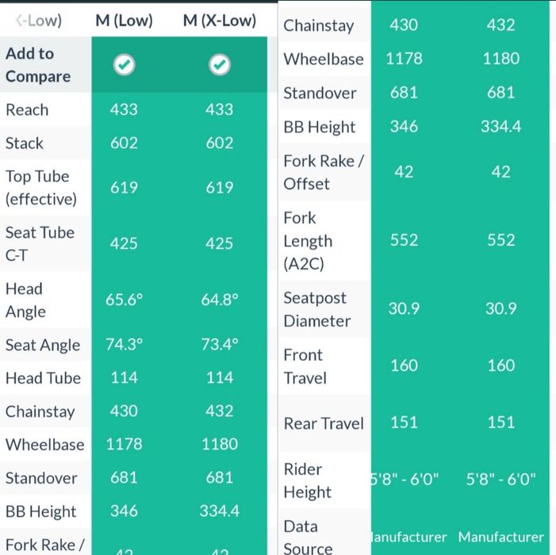Click the Front Travel row label

pos(305,366)
